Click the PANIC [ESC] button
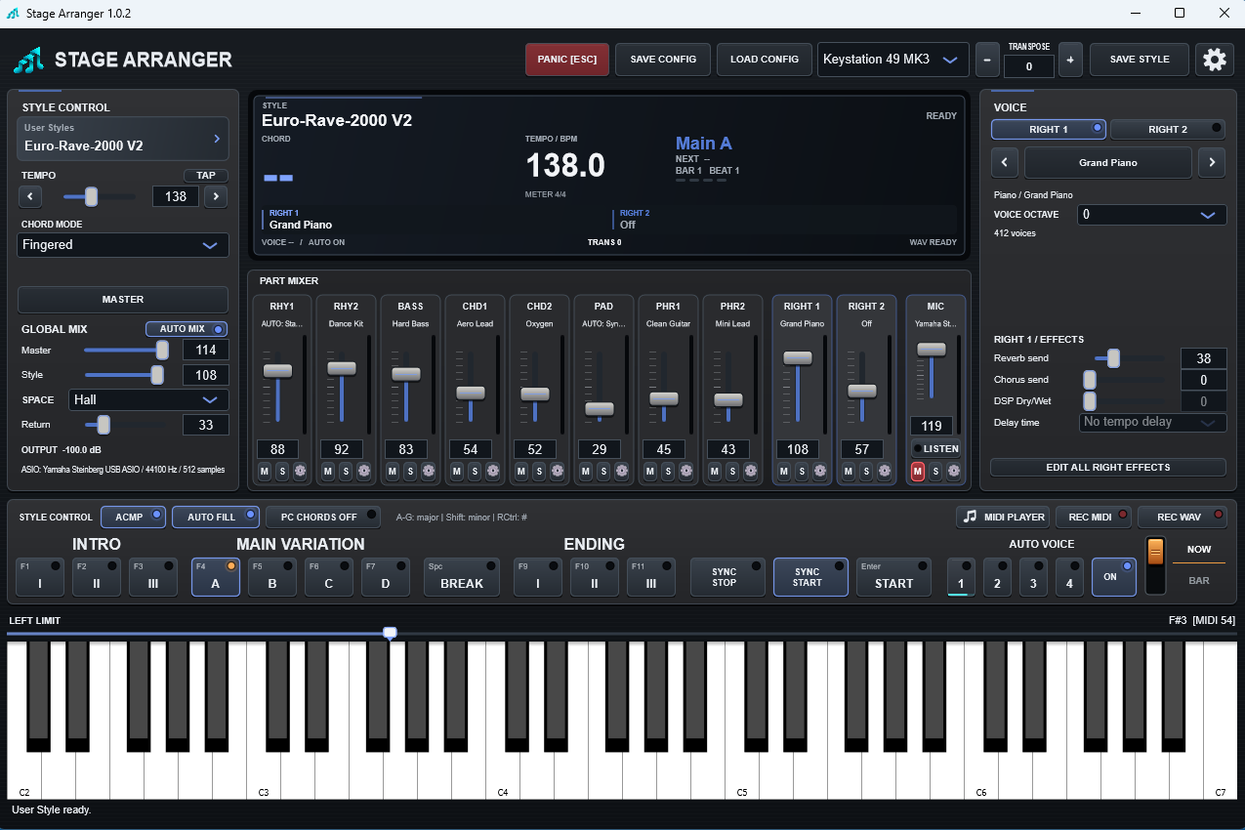 click(567, 60)
